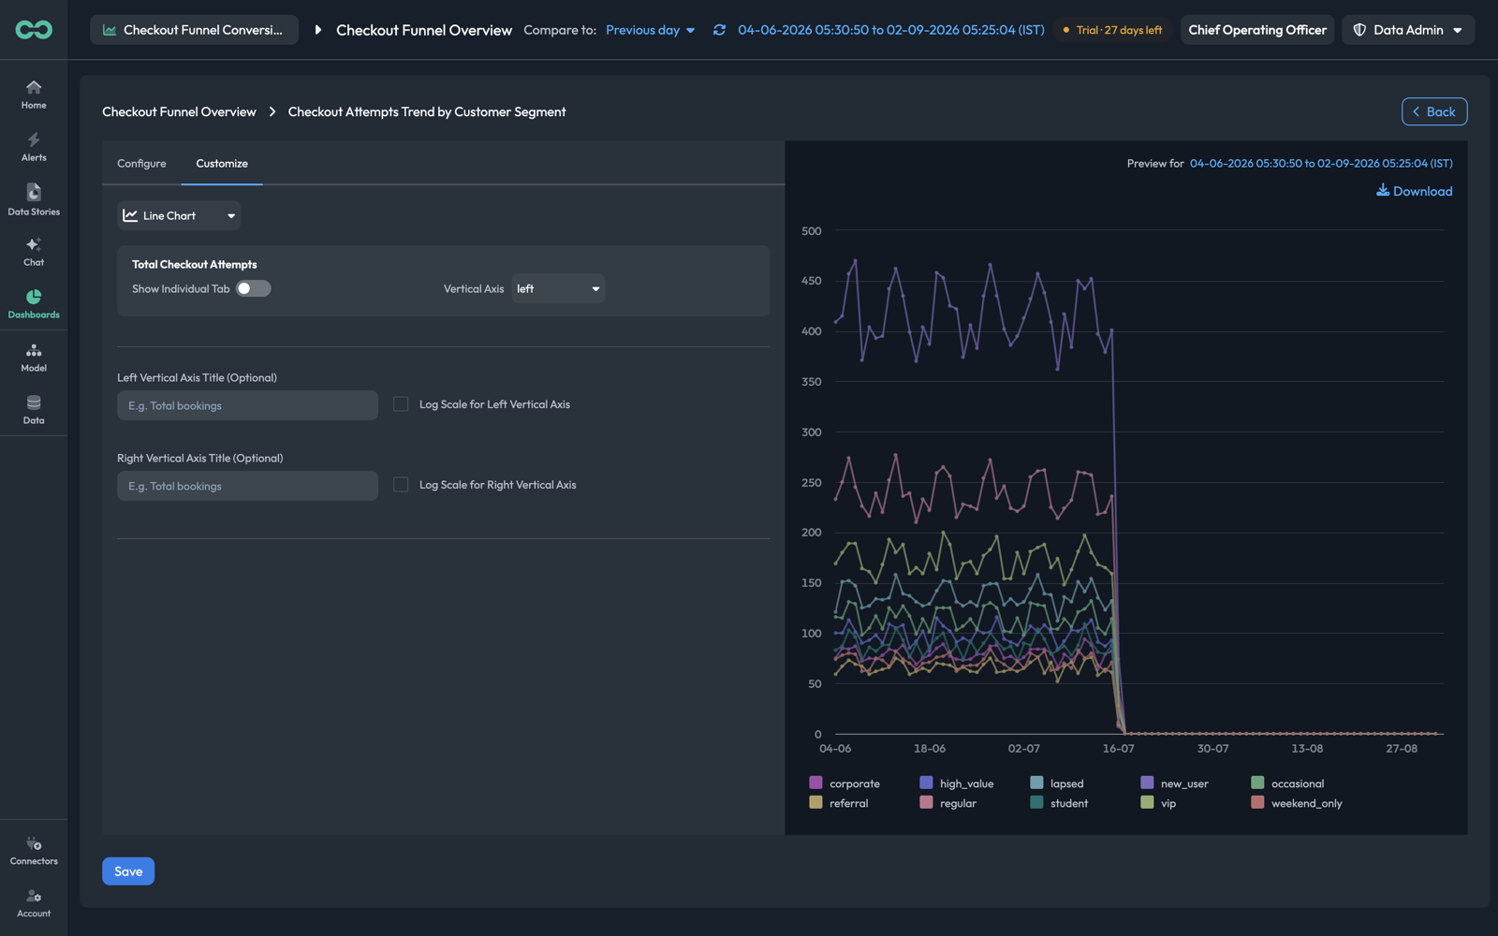1498x936 pixels.
Task: Click the Download icon above the chart
Action: [1383, 190]
